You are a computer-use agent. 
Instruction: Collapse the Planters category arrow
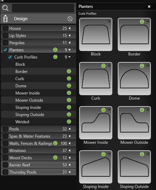pos(70,50)
